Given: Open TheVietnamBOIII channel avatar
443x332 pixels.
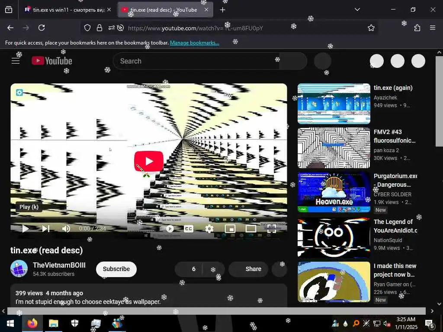Looking at the screenshot, I should pyautogui.click(x=19, y=268).
